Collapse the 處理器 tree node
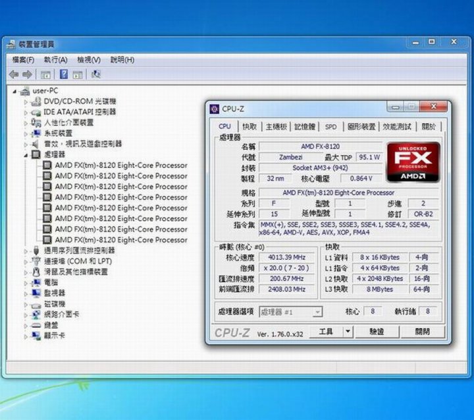Viewport: 474px width, 420px height. [26, 156]
